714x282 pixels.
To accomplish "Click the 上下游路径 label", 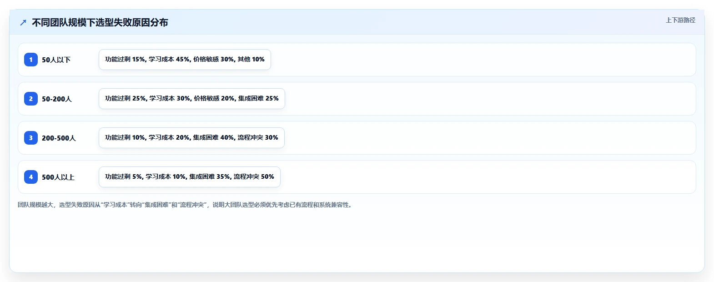I will tap(680, 20).
